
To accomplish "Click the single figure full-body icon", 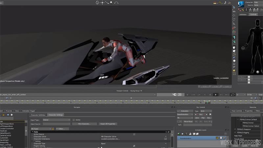I will tap(246, 10).
